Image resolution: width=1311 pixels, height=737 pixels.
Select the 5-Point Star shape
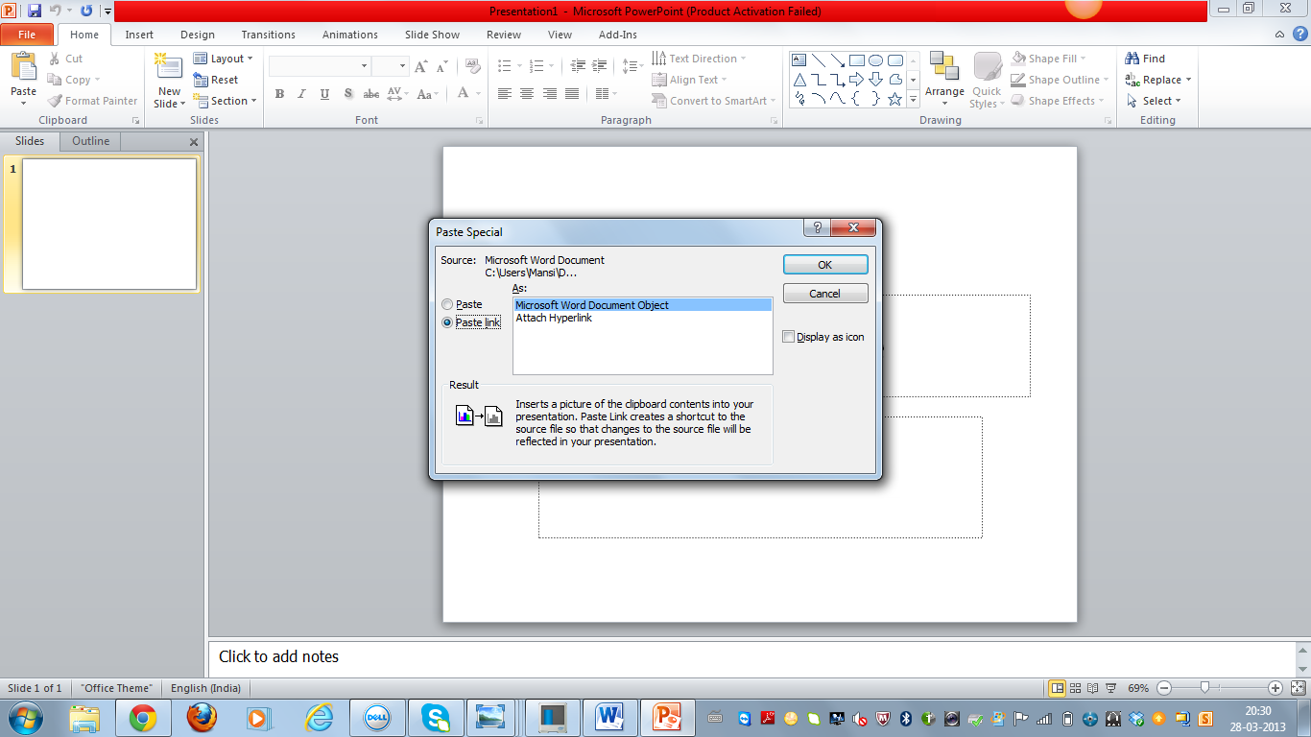tap(894, 98)
